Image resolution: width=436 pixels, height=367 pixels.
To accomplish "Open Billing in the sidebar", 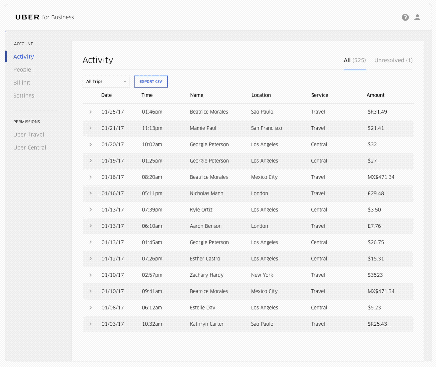I will (x=22, y=83).
